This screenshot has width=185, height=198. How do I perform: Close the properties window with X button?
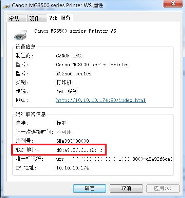point(173,3)
